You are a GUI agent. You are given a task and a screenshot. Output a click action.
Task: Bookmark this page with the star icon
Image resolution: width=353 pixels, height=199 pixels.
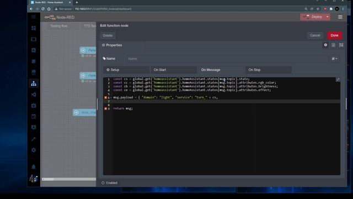318,9
